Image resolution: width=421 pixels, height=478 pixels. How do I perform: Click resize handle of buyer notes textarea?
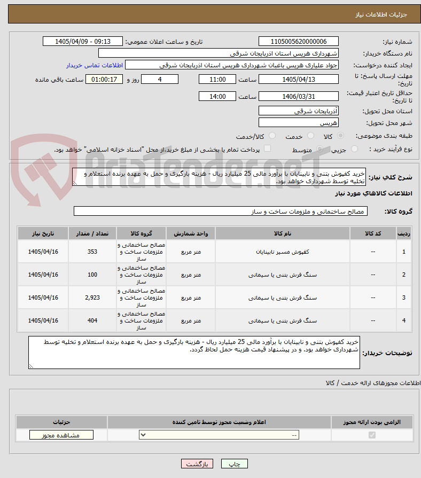point(31,366)
